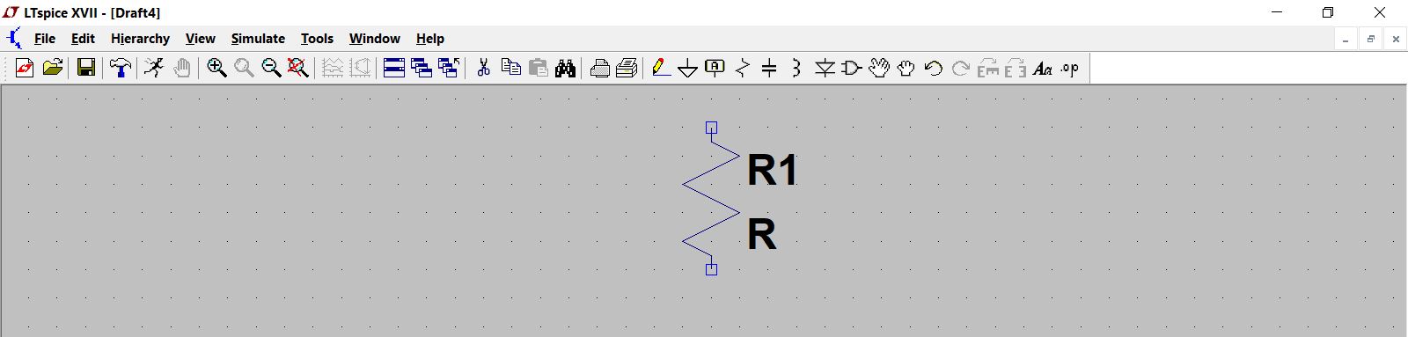Open the Tools menu
Screen dimensions: 1408x337
[x=317, y=39]
